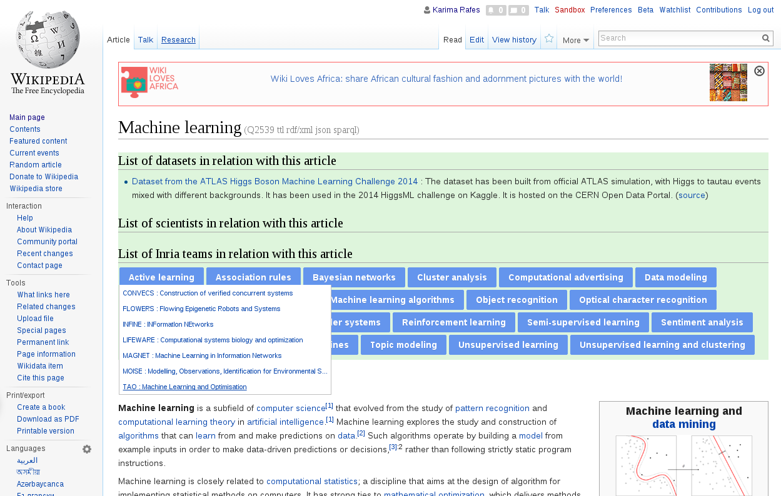Open the Active learning team list
The width and height of the screenshot is (781, 496).
pos(161,277)
